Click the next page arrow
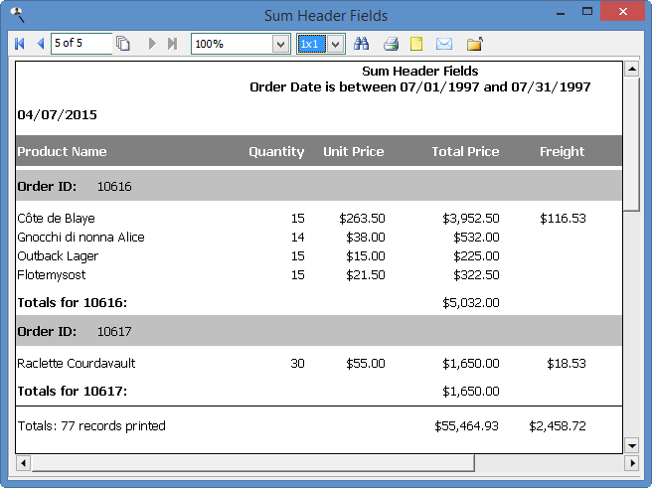The width and height of the screenshot is (652, 488). 152,44
